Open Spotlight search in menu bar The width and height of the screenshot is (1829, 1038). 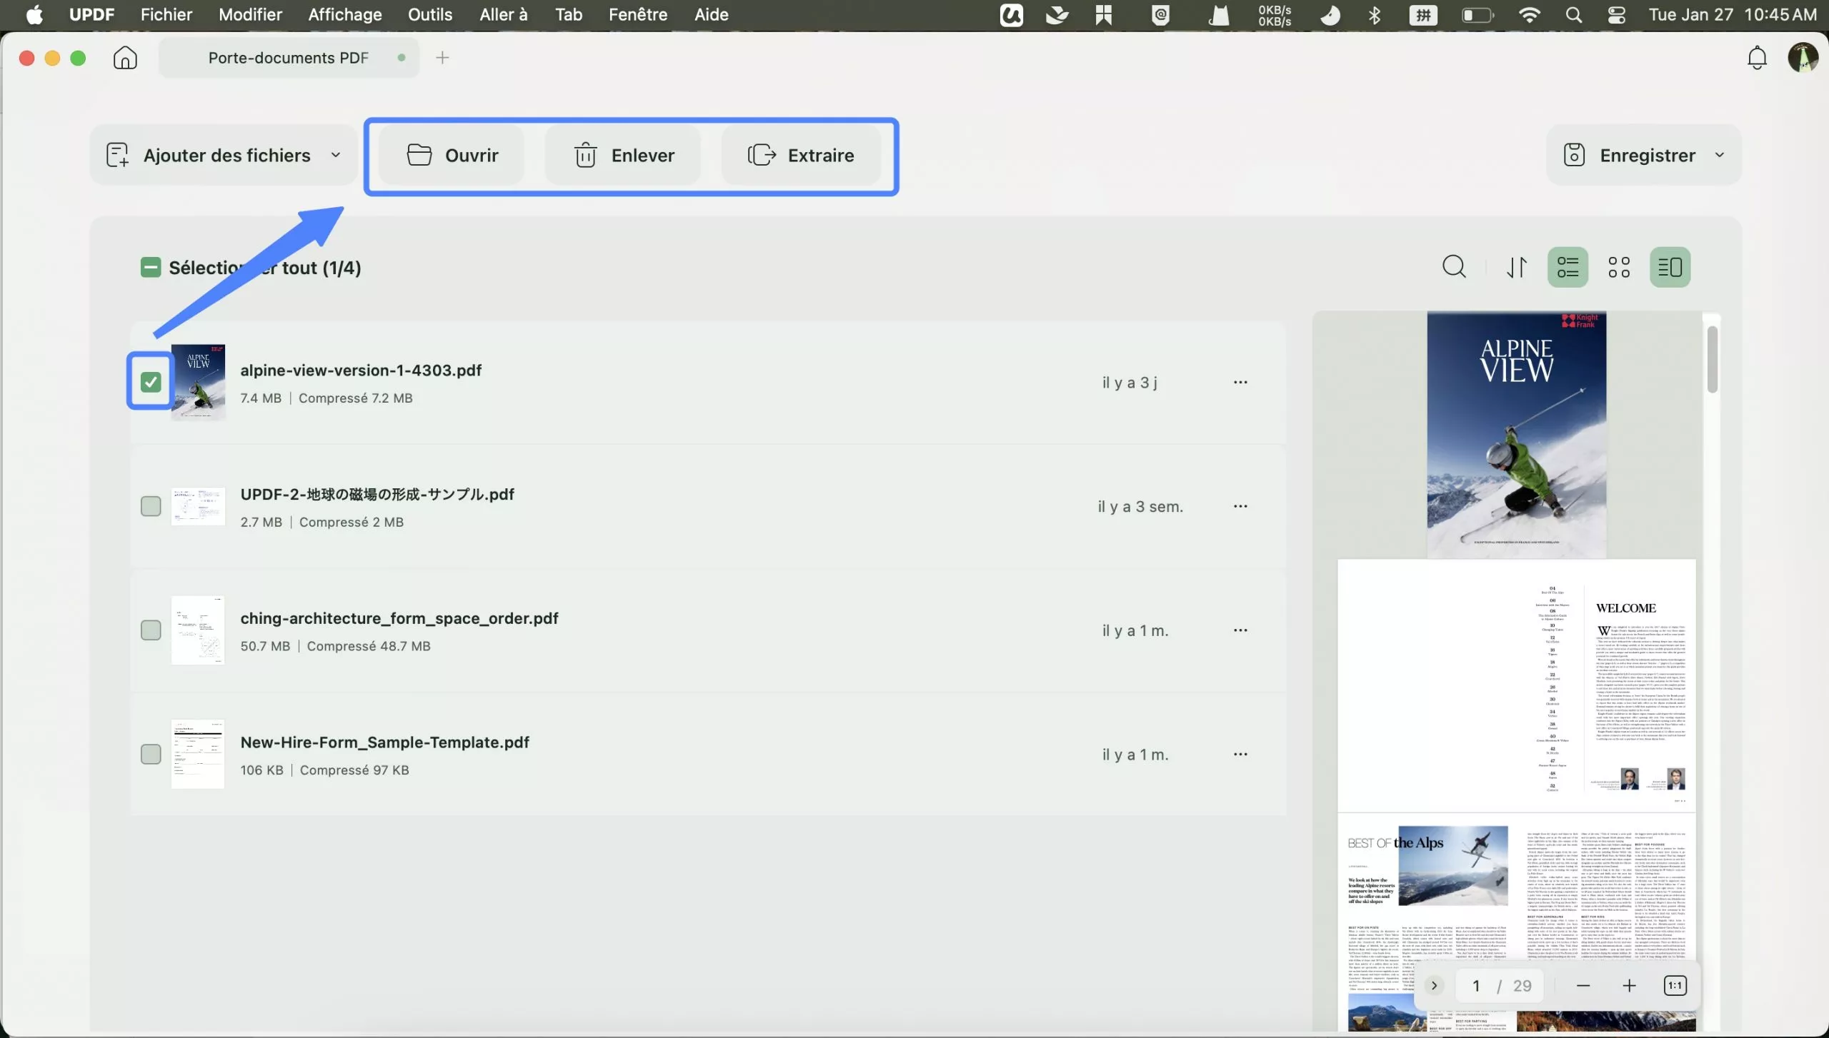tap(1574, 15)
